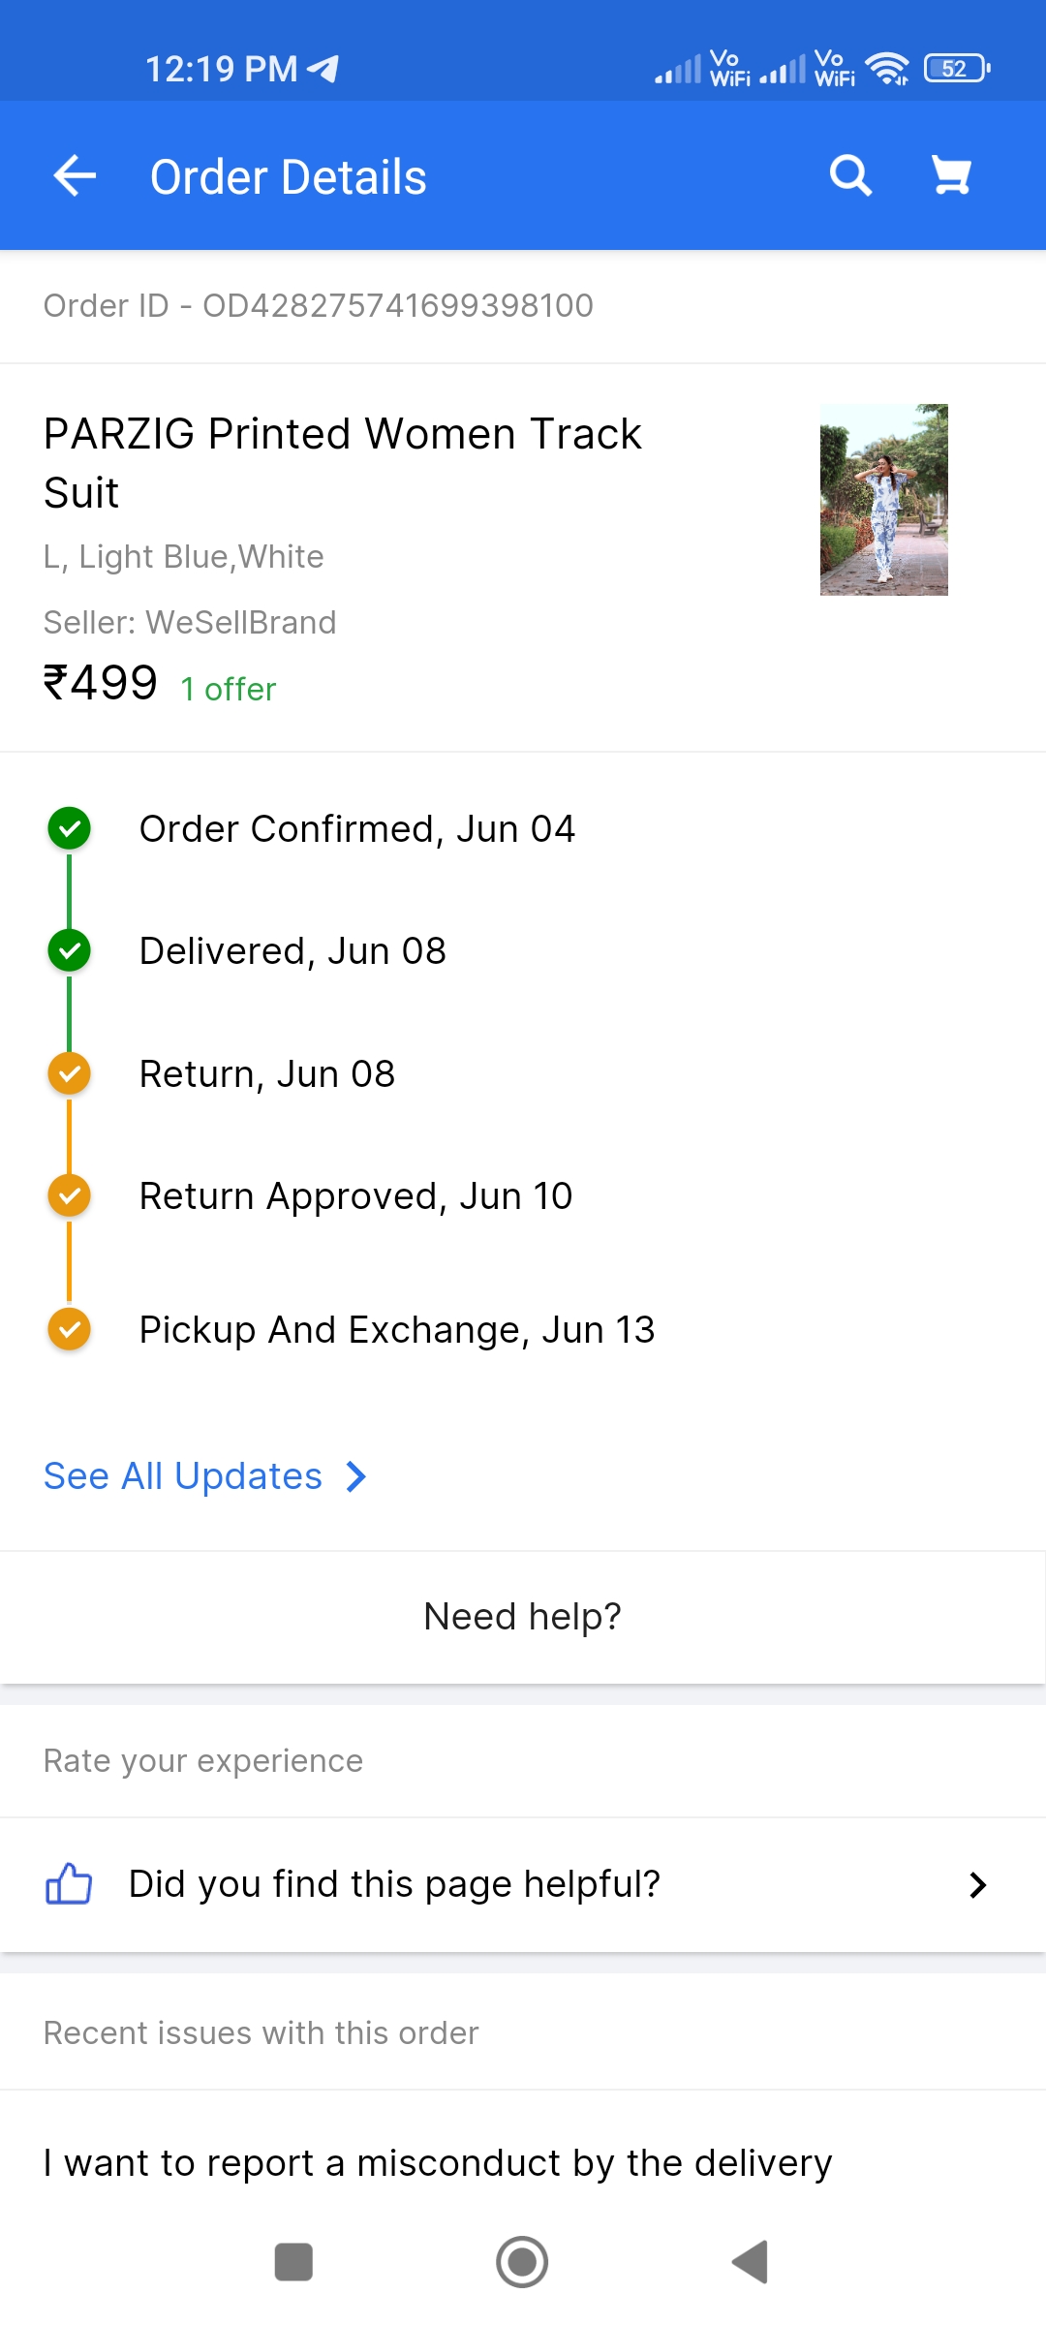1046x2325 pixels.
Task: Open the misconduct report issue entry
Action: pyautogui.click(x=438, y=2163)
